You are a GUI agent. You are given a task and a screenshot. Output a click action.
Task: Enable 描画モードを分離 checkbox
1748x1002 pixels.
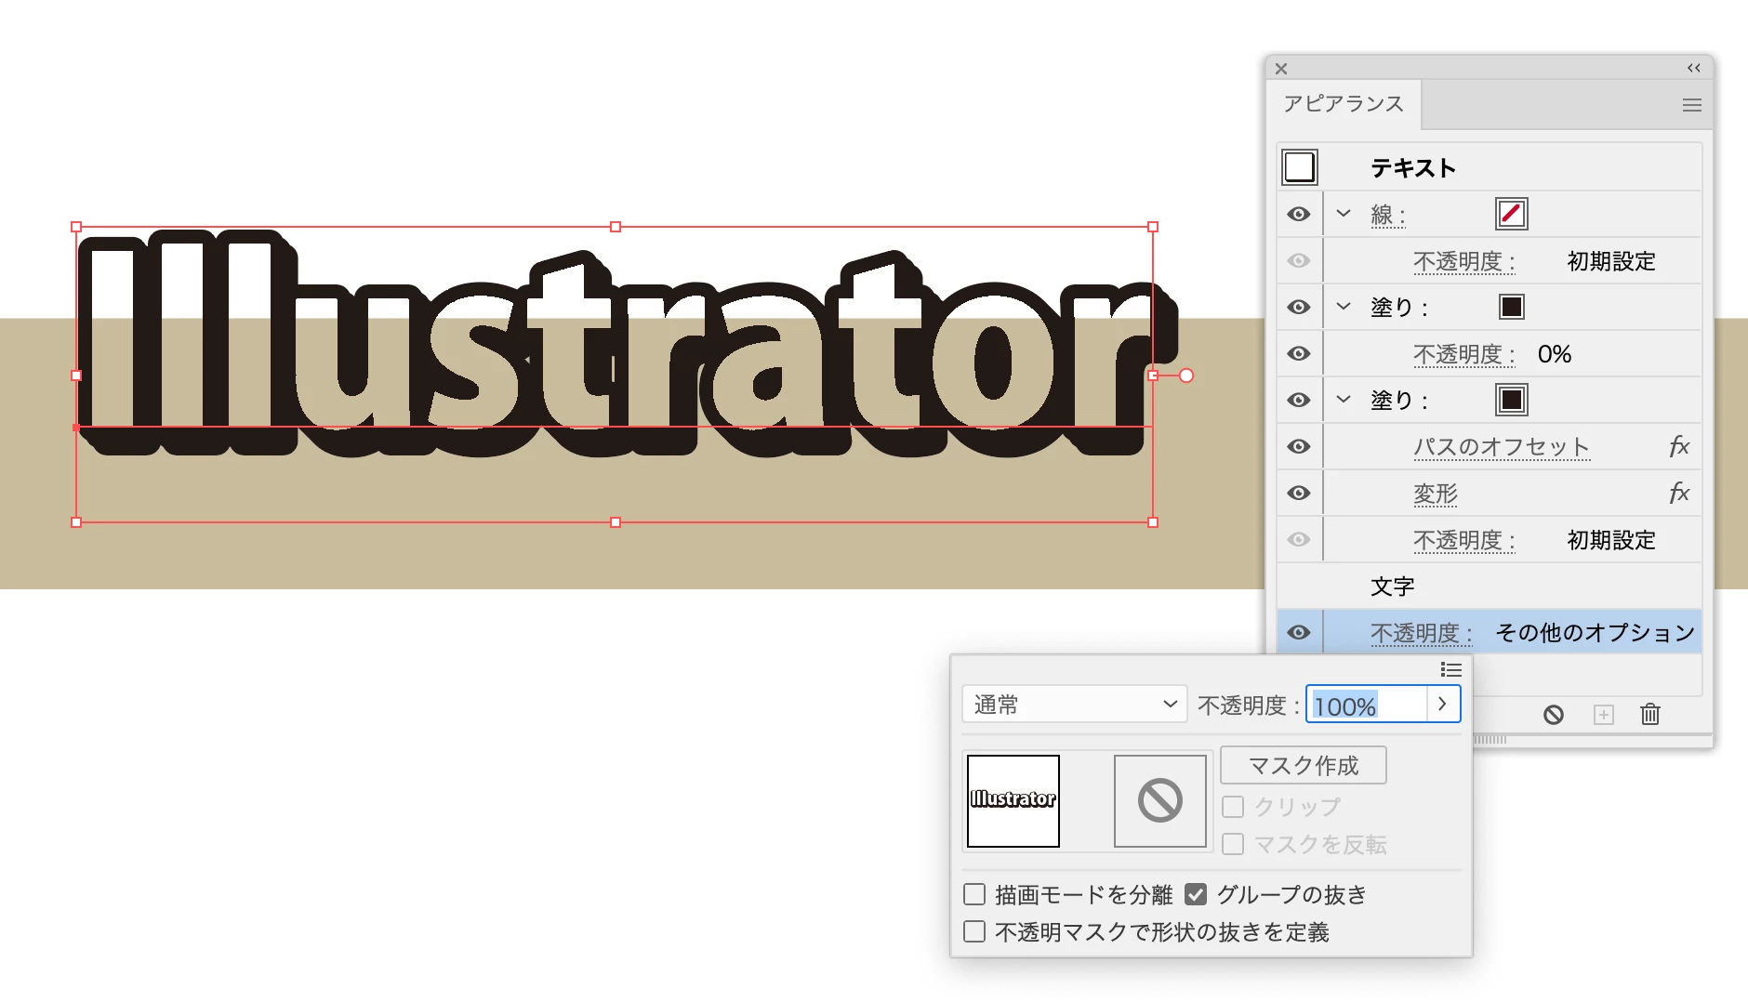tap(974, 894)
